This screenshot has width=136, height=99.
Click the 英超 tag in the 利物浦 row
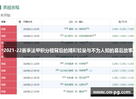(x=3, y=78)
